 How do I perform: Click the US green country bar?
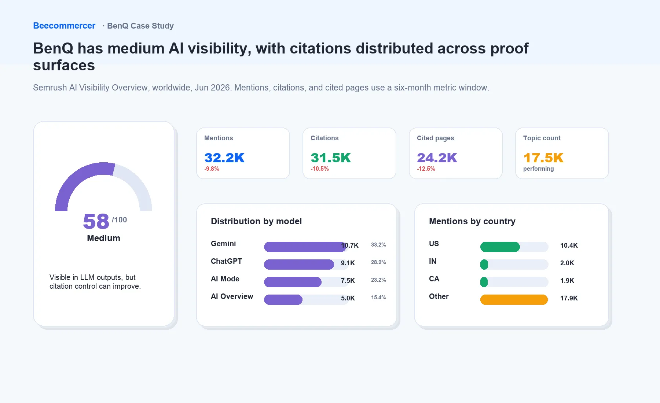click(500, 247)
